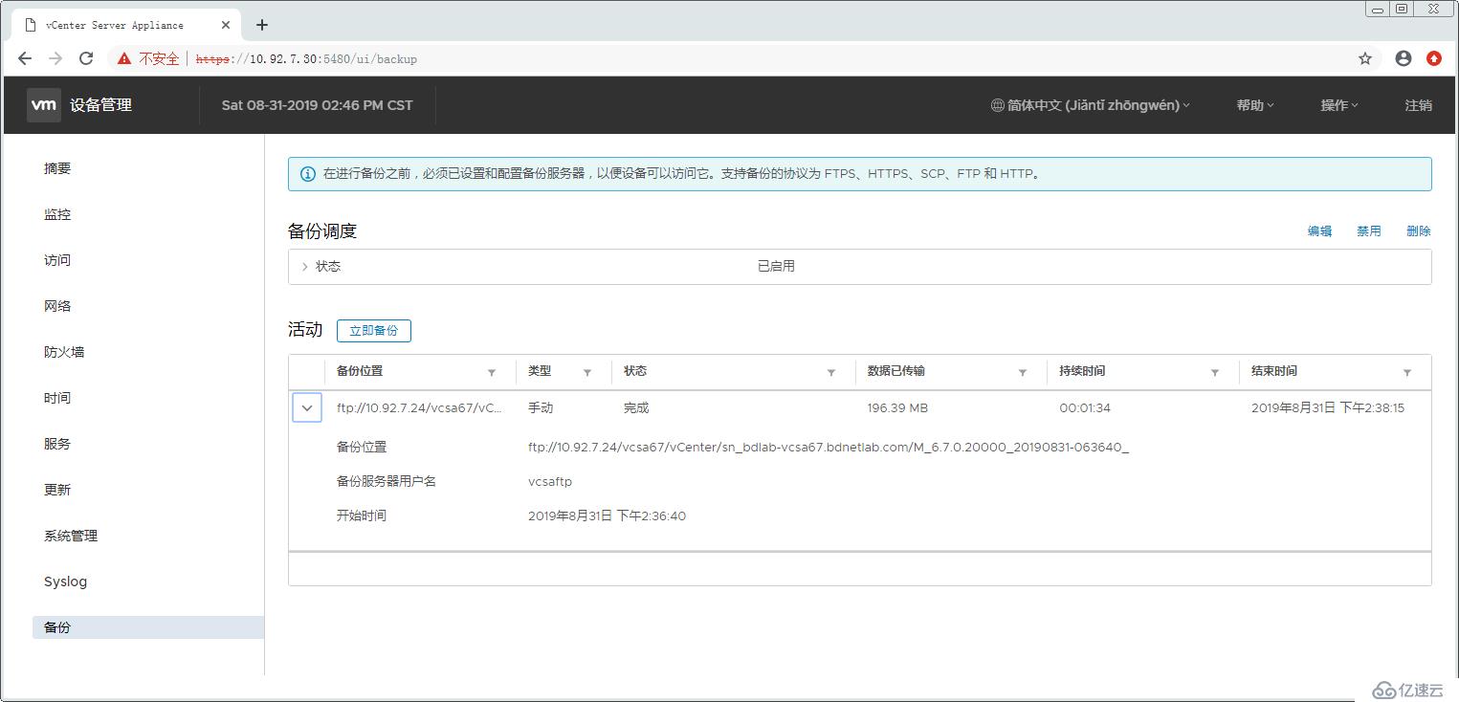Click the browser back arrow

(x=25, y=58)
